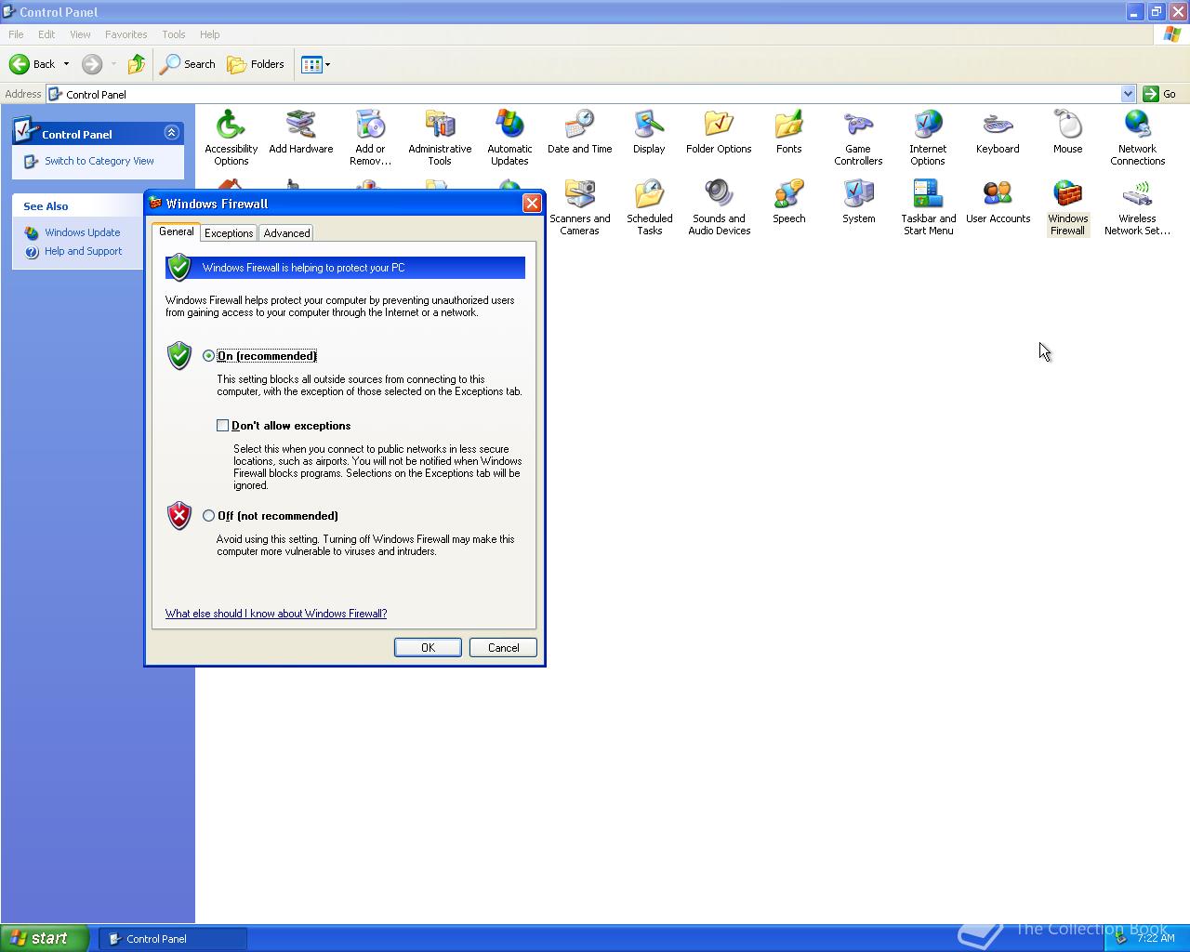Click the Search toolbar button
1190x952 pixels.
click(188, 64)
